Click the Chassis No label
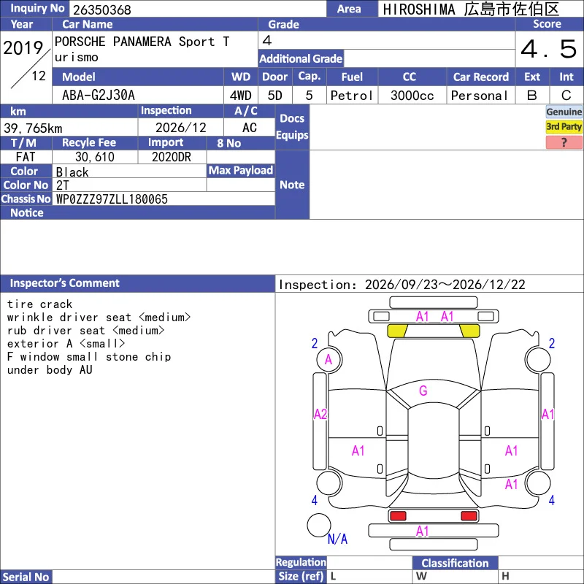Image resolution: width=584 pixels, height=584 pixels. (x=26, y=199)
